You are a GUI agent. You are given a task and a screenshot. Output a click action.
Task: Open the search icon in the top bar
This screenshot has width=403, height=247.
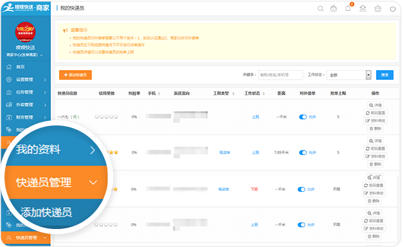(x=320, y=8)
